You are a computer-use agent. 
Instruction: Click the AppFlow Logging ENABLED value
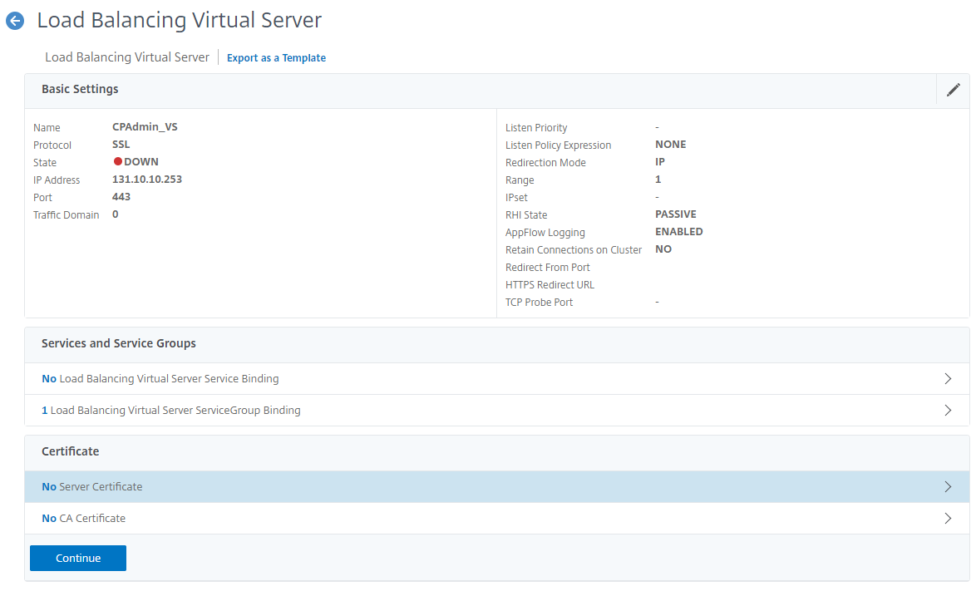pyautogui.click(x=678, y=232)
